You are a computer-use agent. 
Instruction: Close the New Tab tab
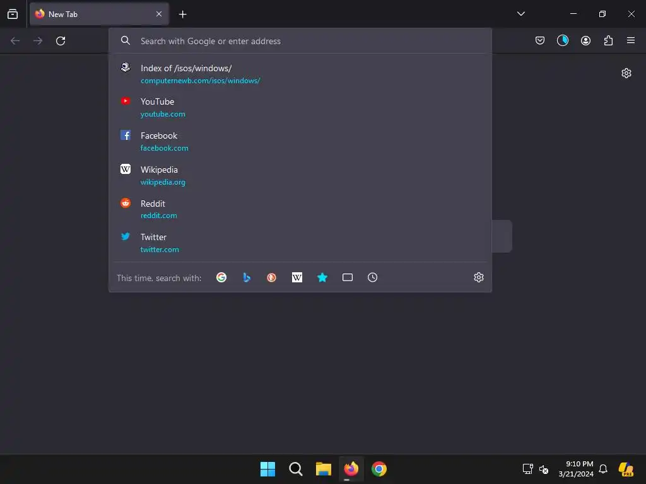pos(159,14)
